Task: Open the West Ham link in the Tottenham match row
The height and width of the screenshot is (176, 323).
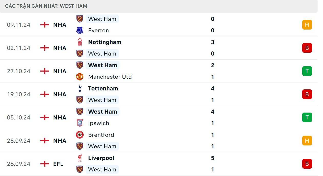Action: pyautogui.click(x=102, y=100)
